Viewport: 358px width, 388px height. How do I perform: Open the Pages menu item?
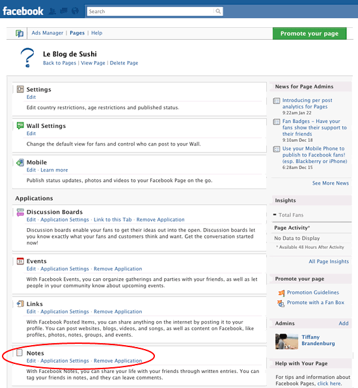(x=77, y=33)
